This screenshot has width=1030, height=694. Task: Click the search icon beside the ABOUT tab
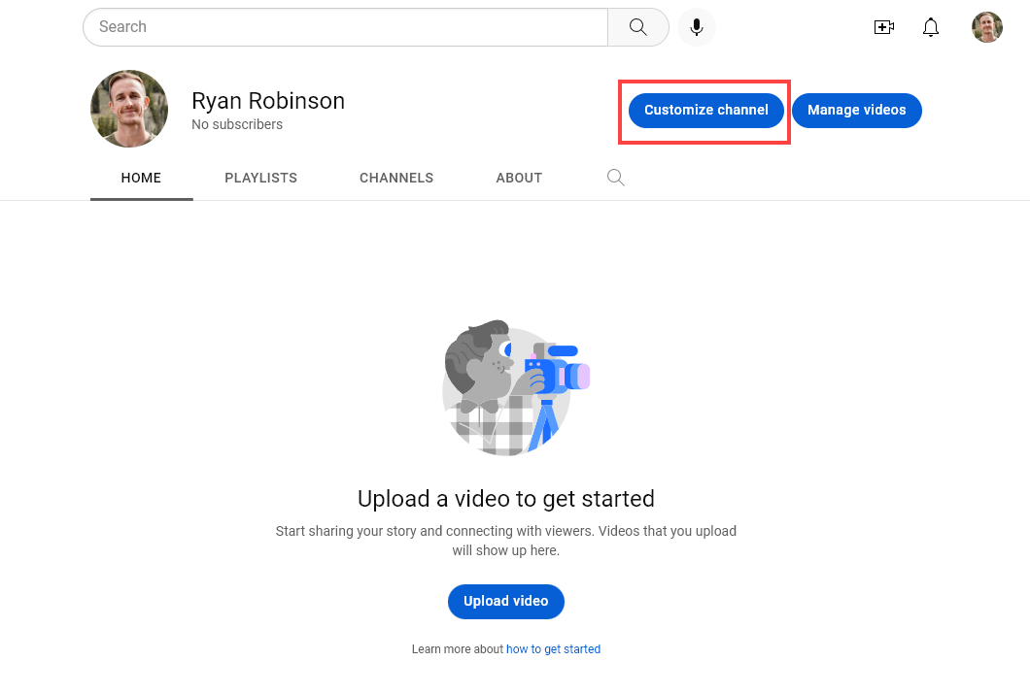coord(615,178)
